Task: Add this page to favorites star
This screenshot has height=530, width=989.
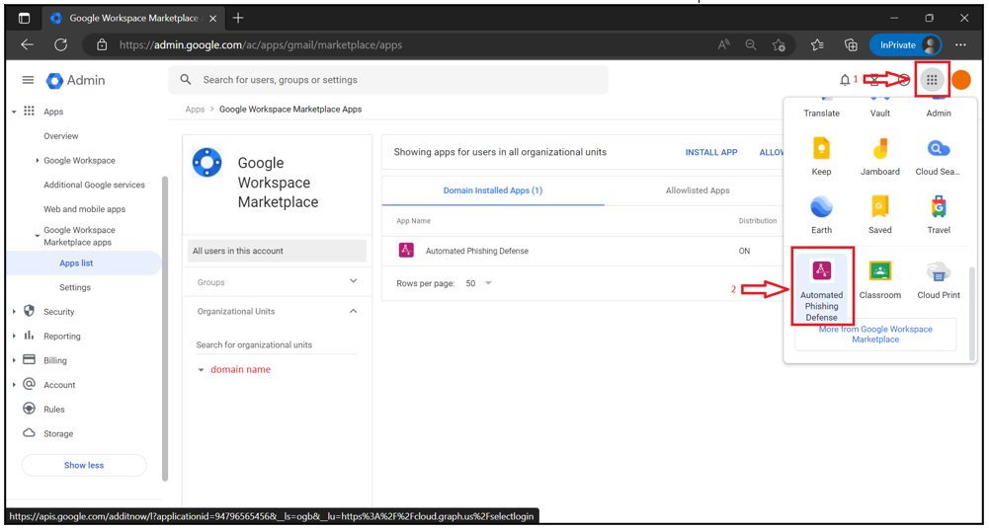Action: coord(779,44)
